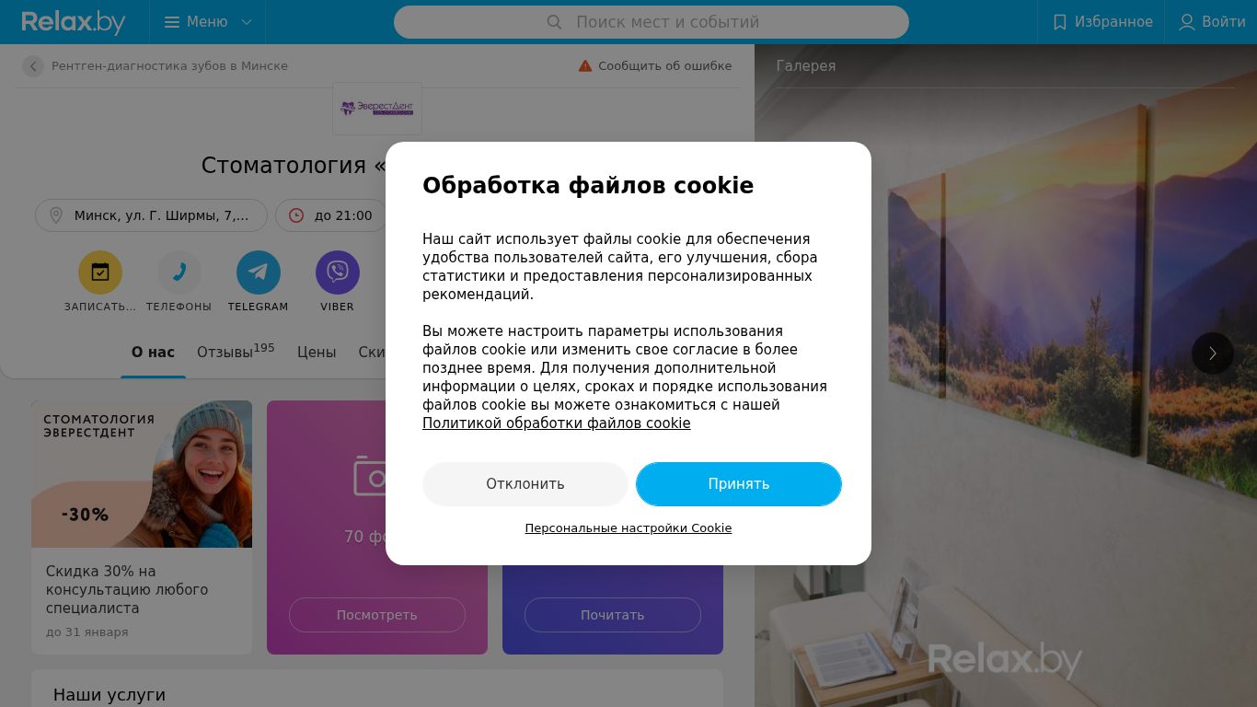Screen dimensions: 1257x707
Task: Open Политикой обработки файлов cookie link
Action: [x=557, y=423]
